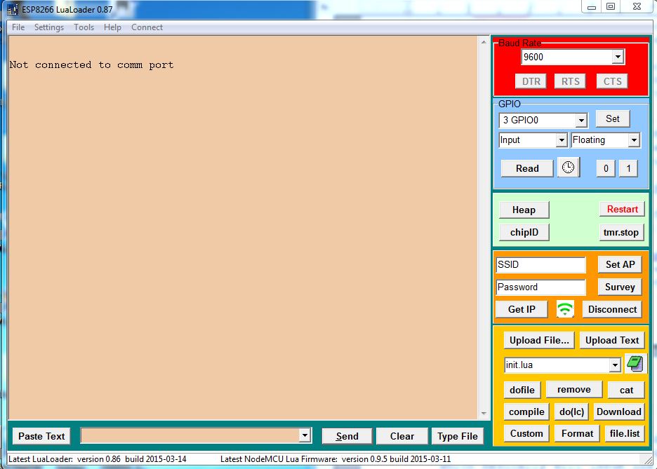Click the terminal's vertical scrollbar down arrow
Screen dimensions: 657x469
[x=484, y=414]
